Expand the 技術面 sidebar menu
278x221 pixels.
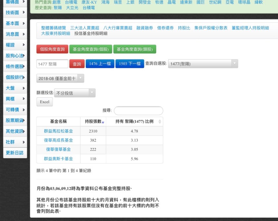tap(15, 13)
